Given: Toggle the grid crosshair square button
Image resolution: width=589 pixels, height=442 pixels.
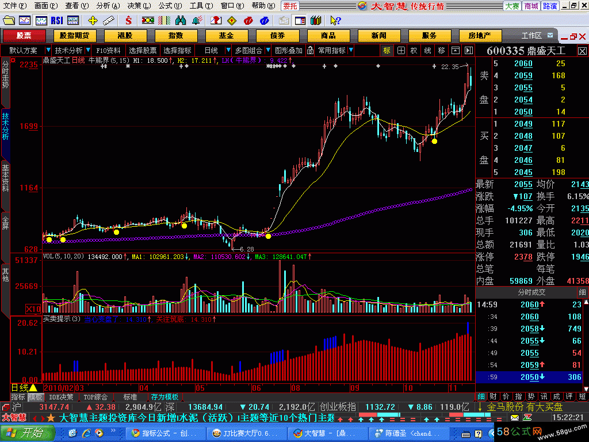Looking at the screenshot, I should tap(401, 51).
